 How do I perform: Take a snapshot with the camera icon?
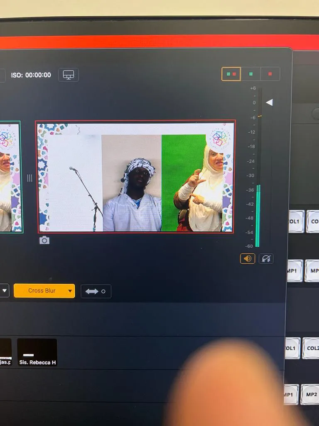click(x=44, y=240)
